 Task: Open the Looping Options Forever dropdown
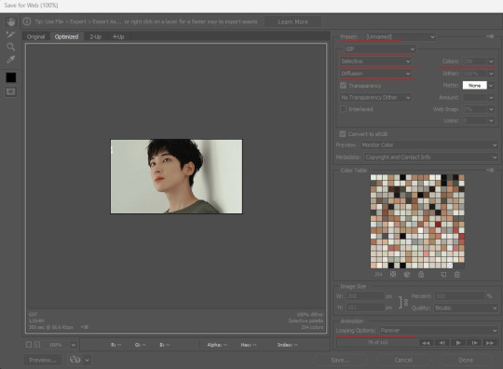coord(439,331)
